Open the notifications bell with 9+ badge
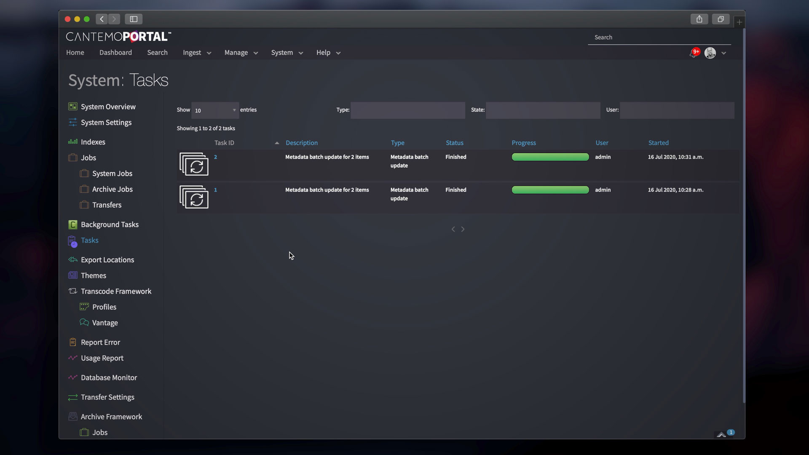Image resolution: width=809 pixels, height=455 pixels. [x=694, y=53]
